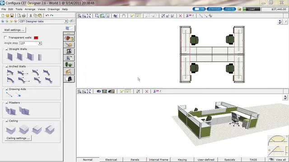This screenshot has width=289, height=162.
Task: Click the Extensions pill button
Action: [x=214, y=9]
